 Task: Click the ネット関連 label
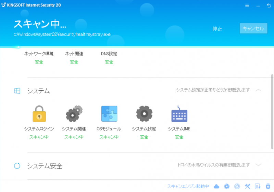point(74,54)
